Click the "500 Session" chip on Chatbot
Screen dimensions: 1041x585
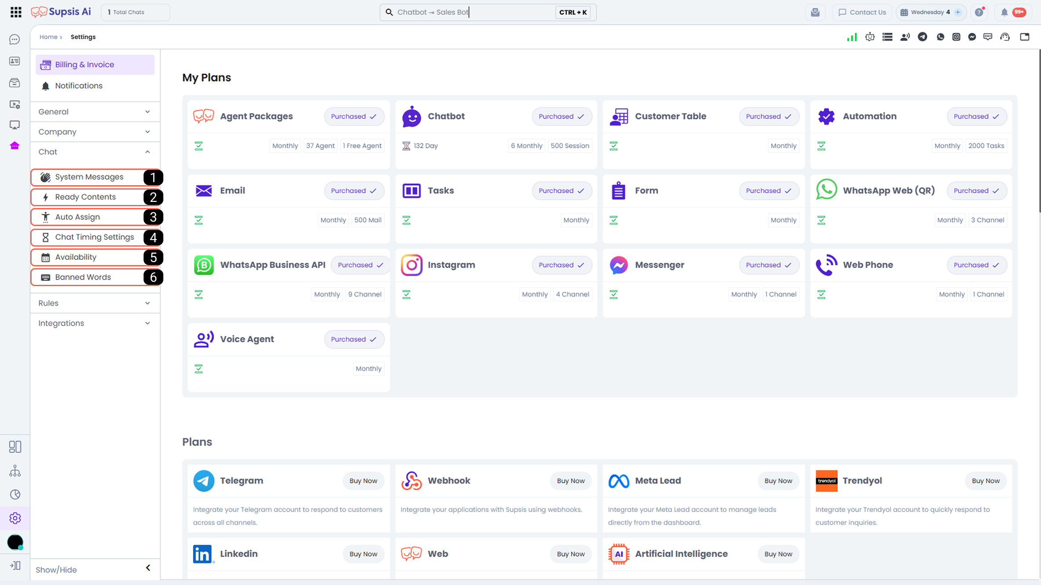(x=569, y=146)
